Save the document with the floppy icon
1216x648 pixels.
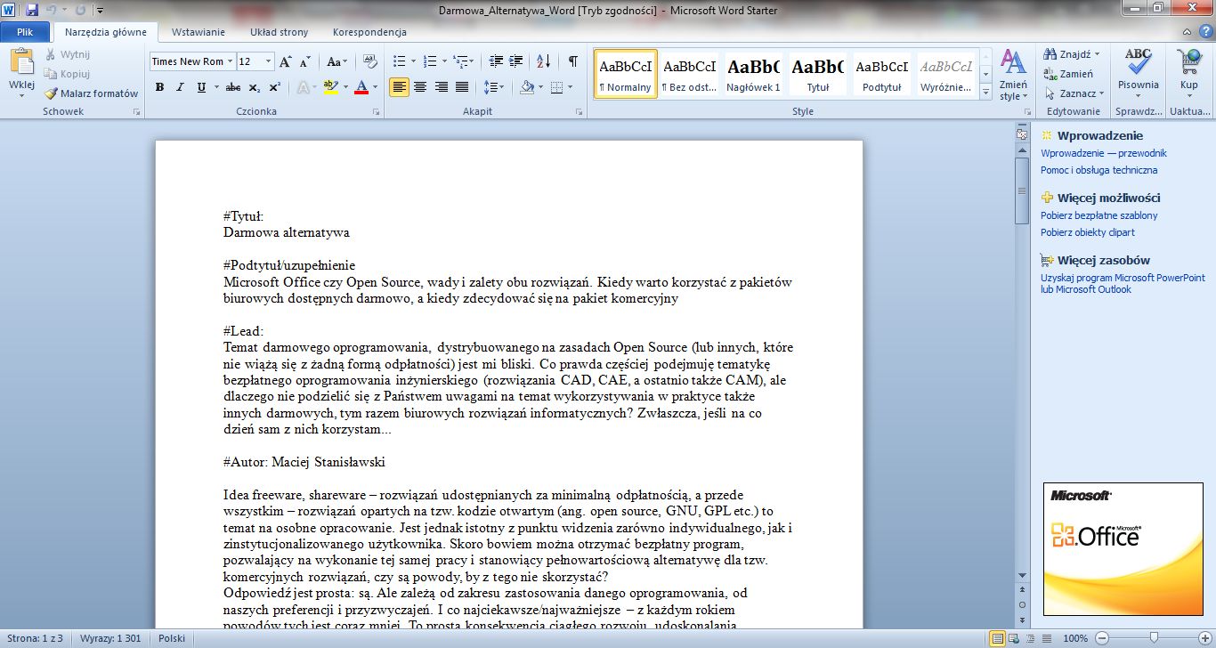pyautogui.click(x=32, y=11)
